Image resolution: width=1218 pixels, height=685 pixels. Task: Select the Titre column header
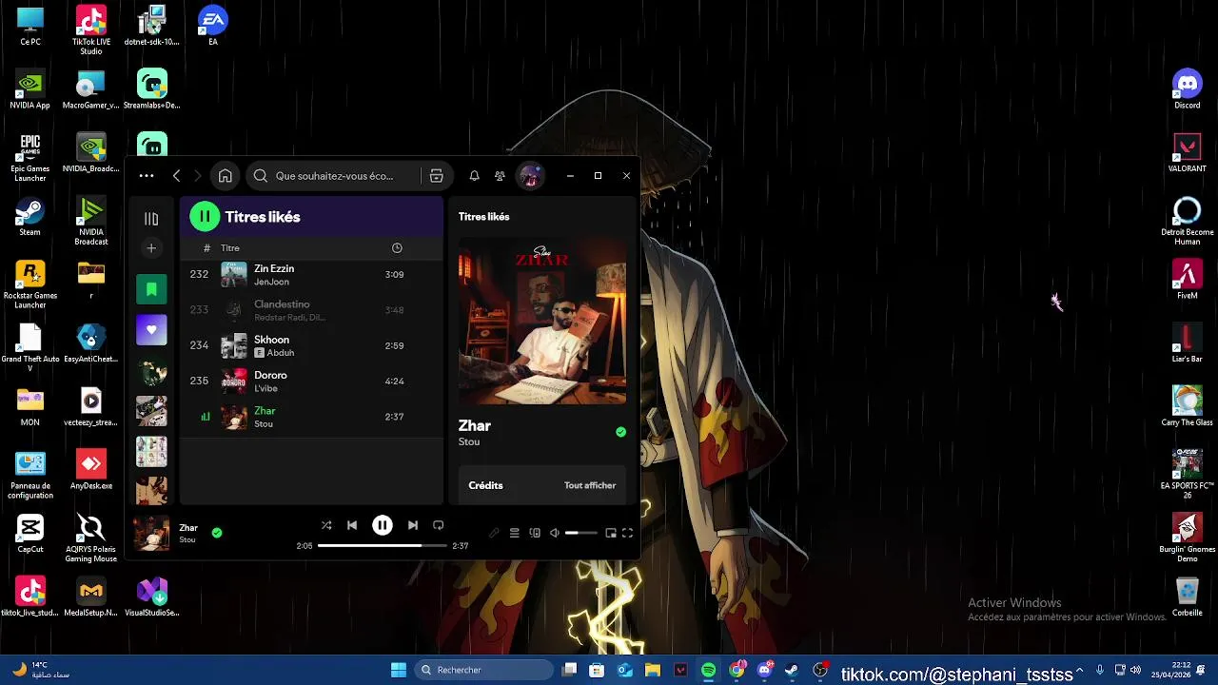pyautogui.click(x=230, y=248)
